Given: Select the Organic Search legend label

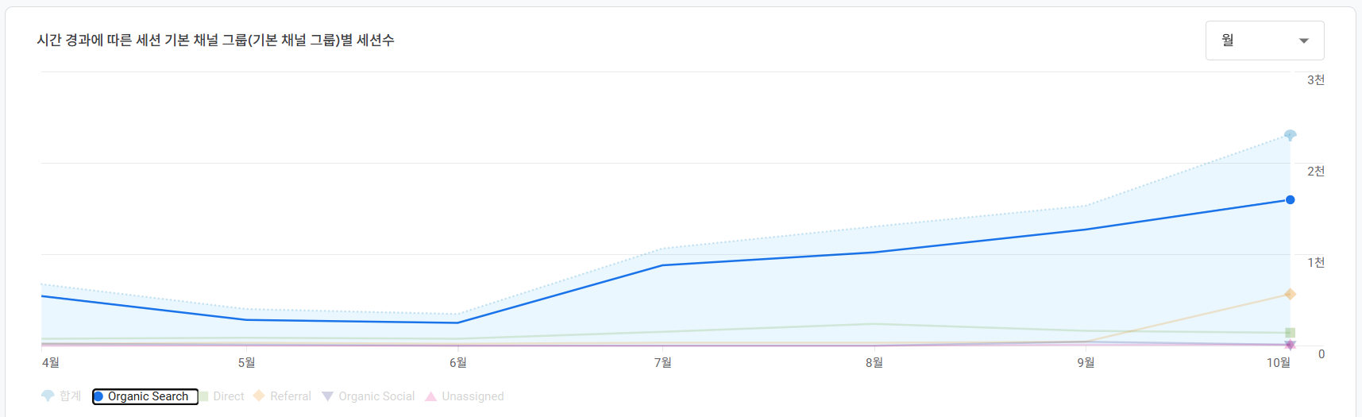Looking at the screenshot, I should coord(149,396).
